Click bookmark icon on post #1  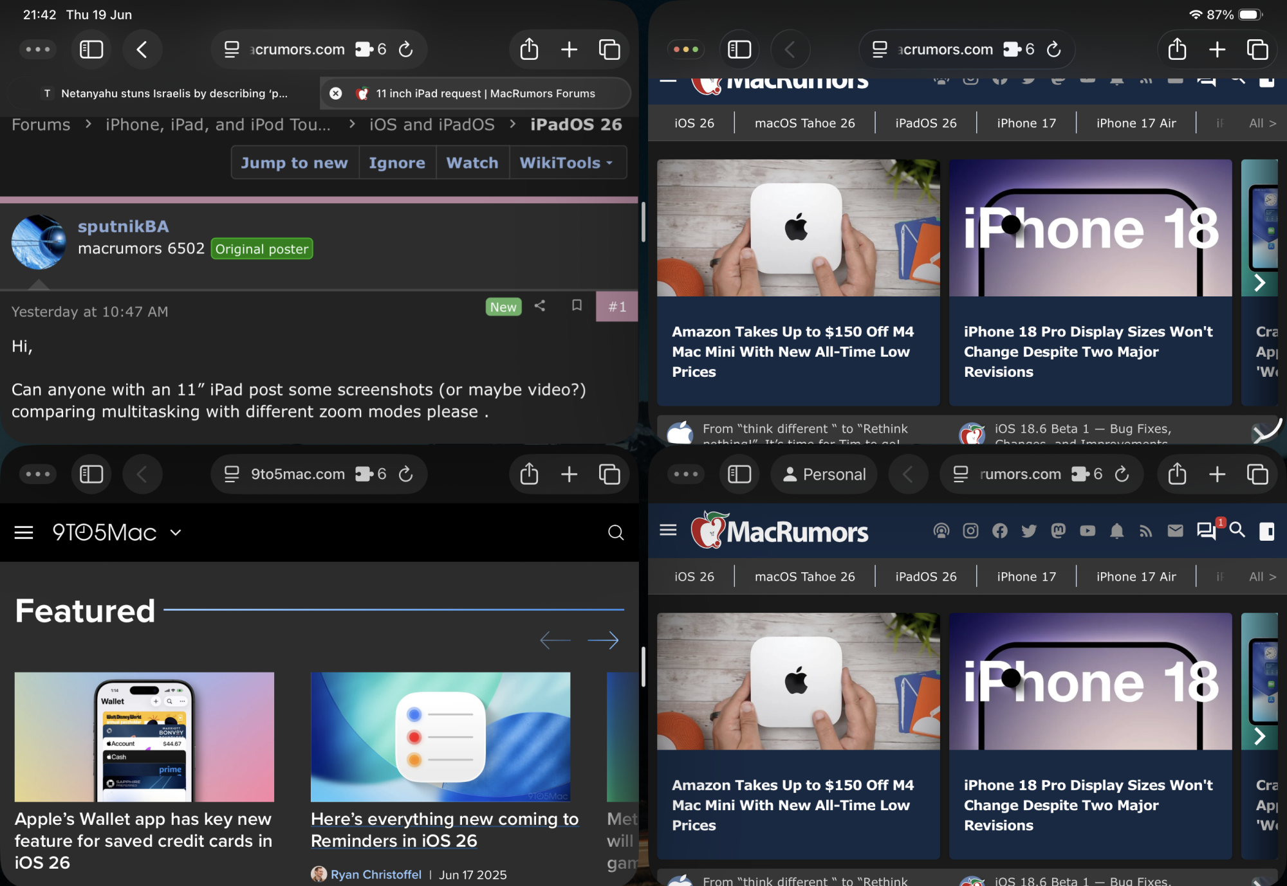[577, 305]
